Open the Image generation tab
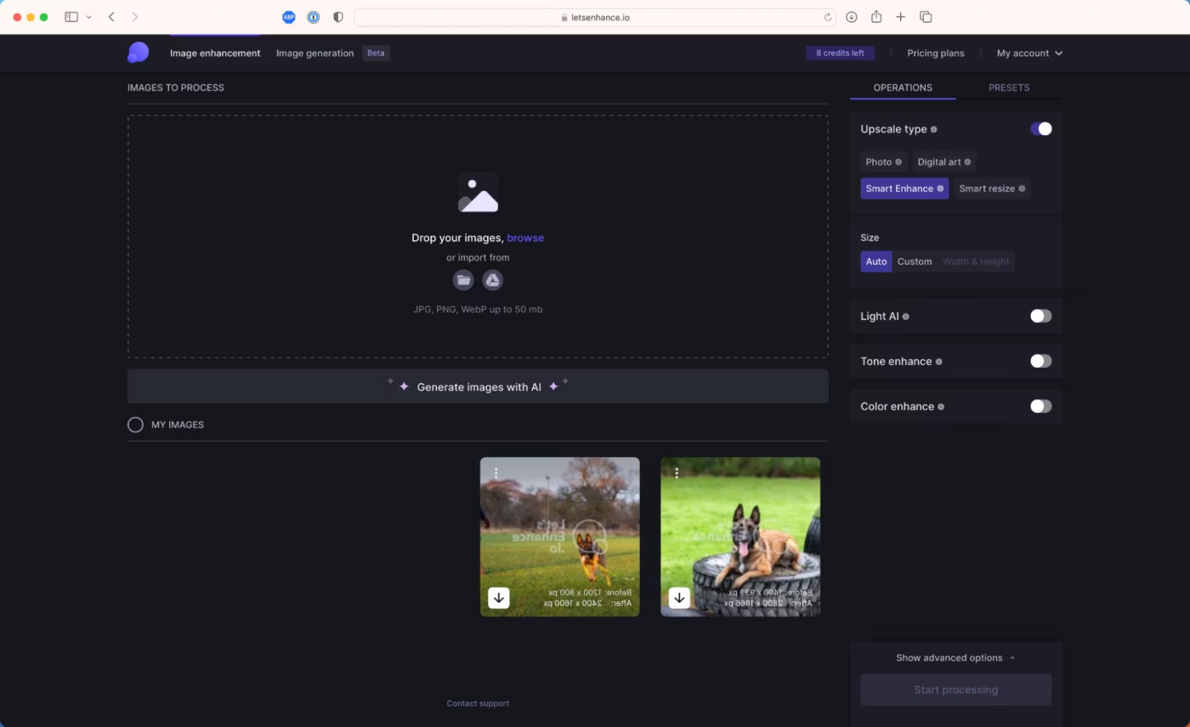 coord(314,53)
